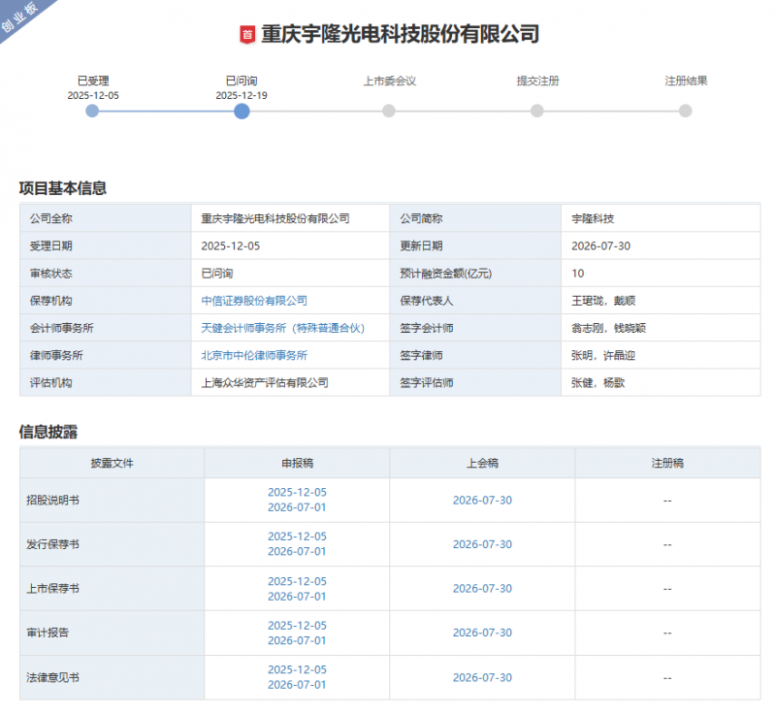This screenshot has width=776, height=715.
Task: Click the 招股说明书 row label
Action: (x=52, y=501)
